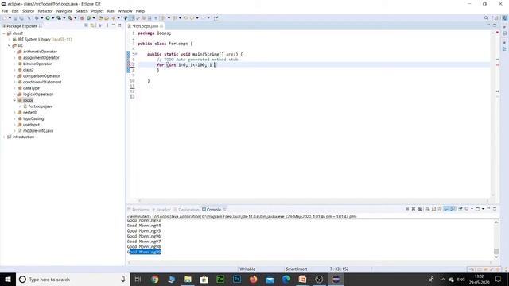Click the Save All toolbar icon
509x286 pixels.
click(x=21, y=18)
